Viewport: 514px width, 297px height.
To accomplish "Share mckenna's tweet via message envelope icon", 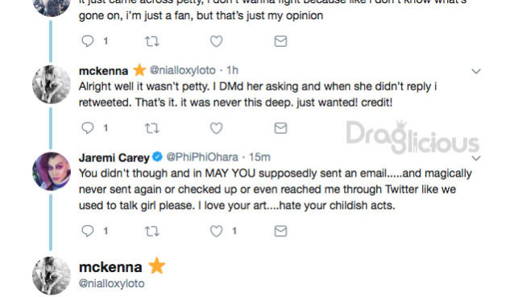I will (x=280, y=128).
